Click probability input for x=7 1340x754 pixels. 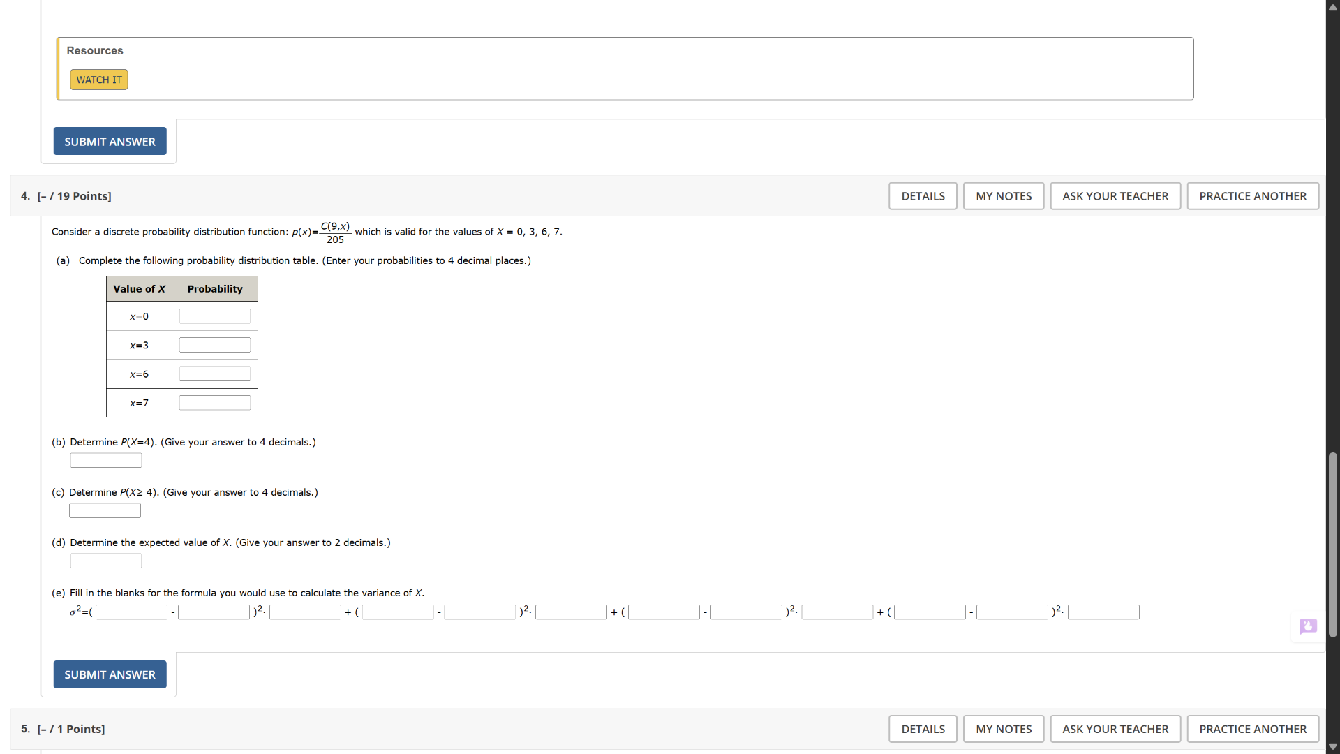215,403
